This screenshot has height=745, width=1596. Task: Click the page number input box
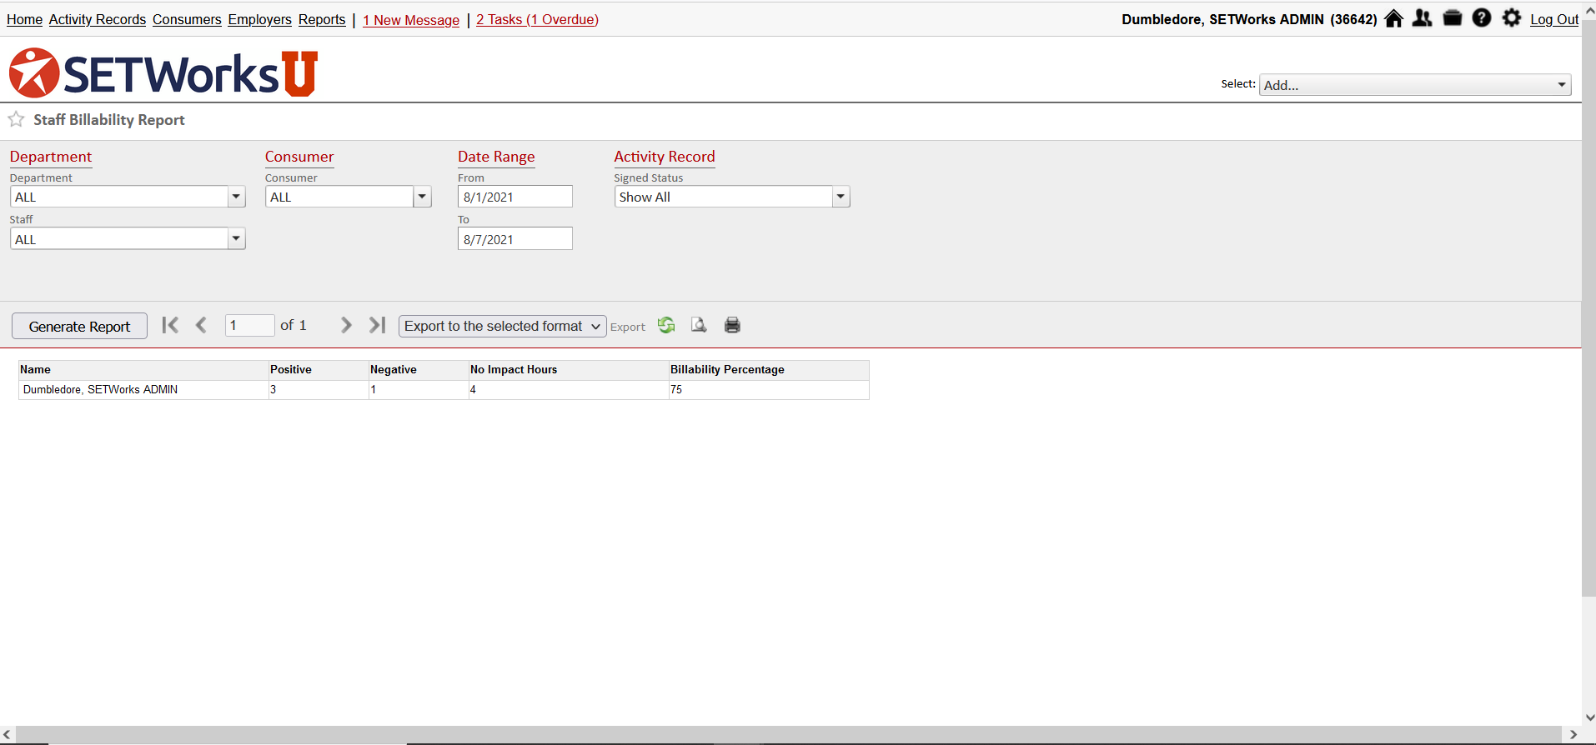[249, 325]
